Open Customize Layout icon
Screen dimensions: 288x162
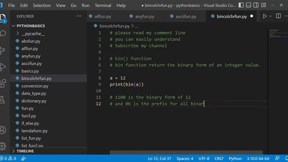tap(264, 5)
